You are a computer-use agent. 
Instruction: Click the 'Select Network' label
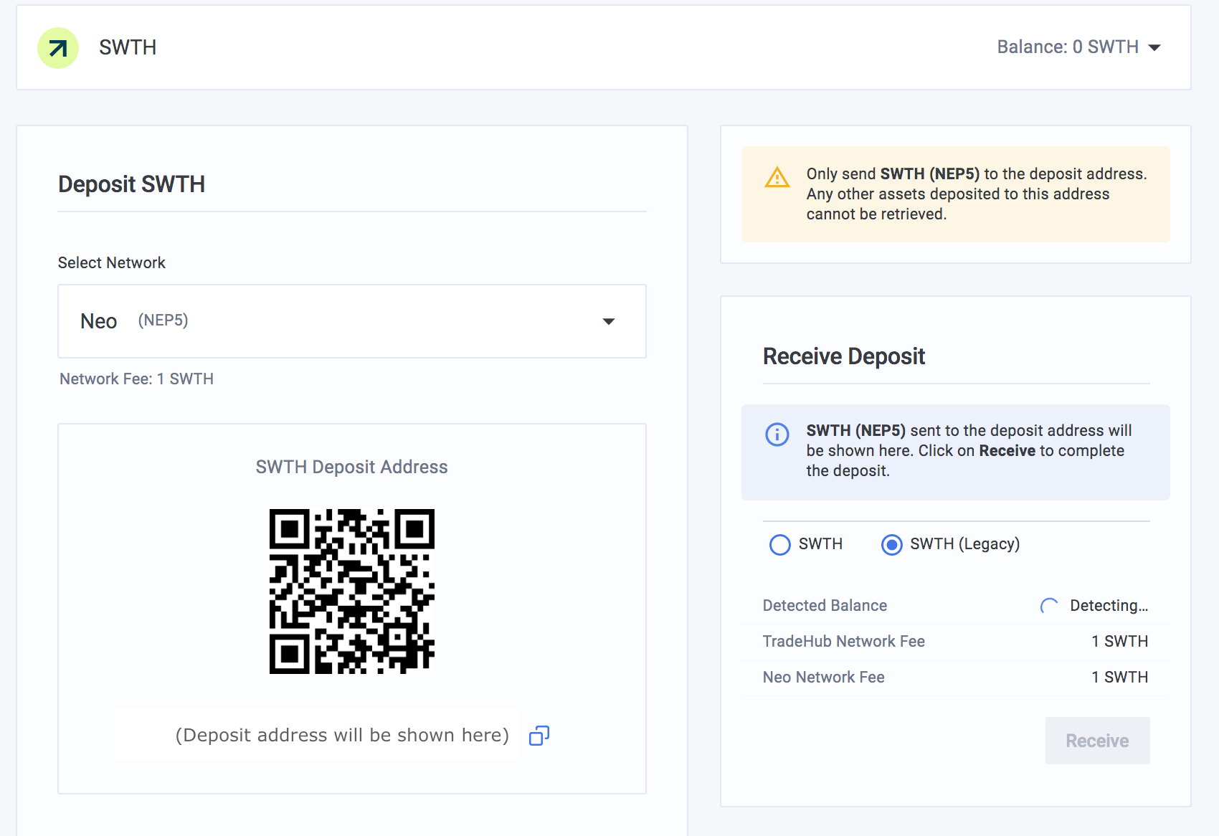(111, 262)
